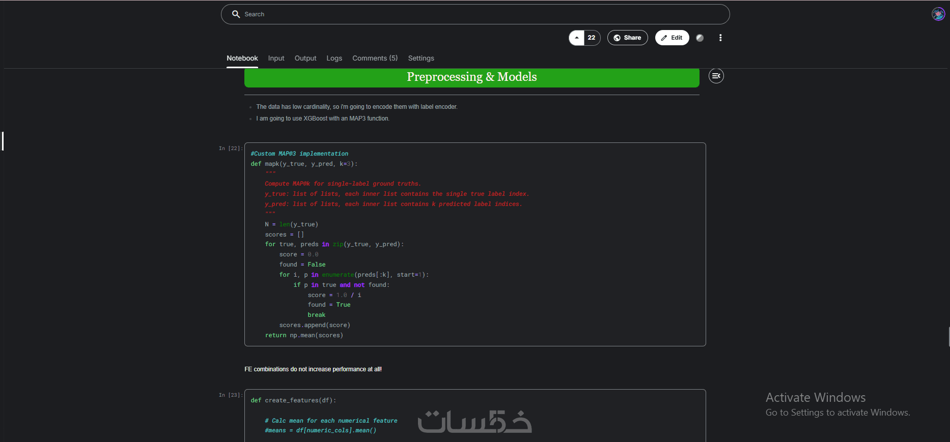Open the Comments (5) tab
This screenshot has width=950, height=442.
[375, 58]
